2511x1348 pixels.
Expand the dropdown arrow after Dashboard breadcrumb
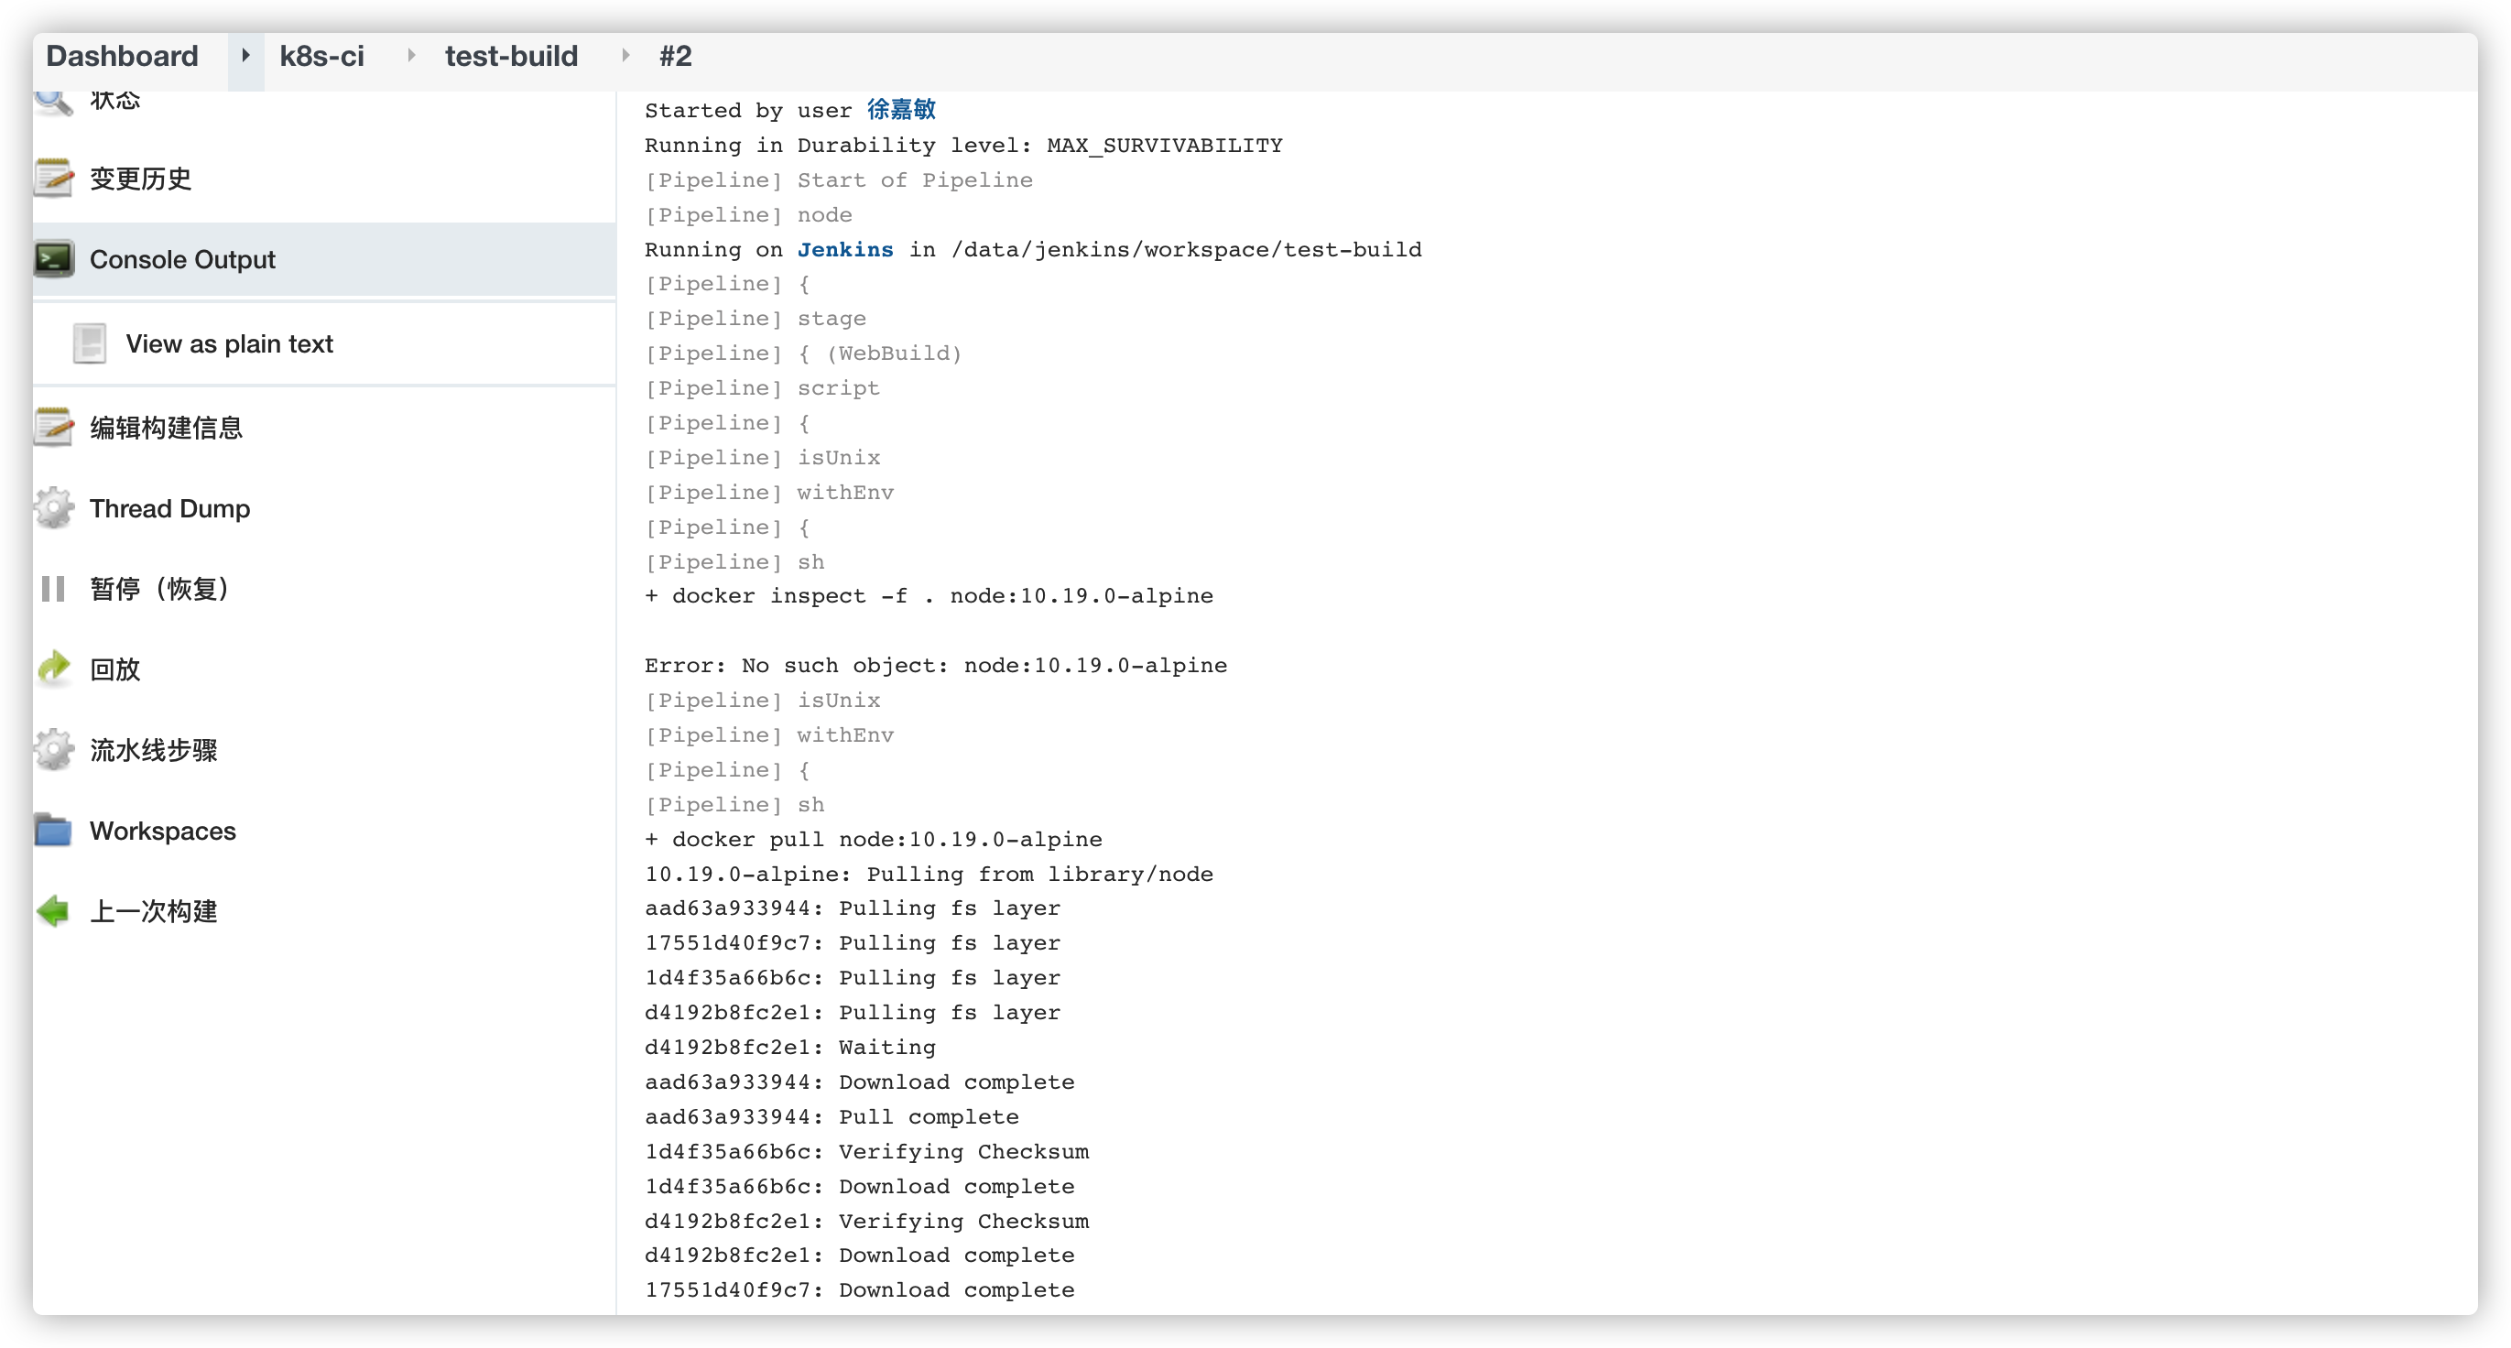click(x=245, y=56)
